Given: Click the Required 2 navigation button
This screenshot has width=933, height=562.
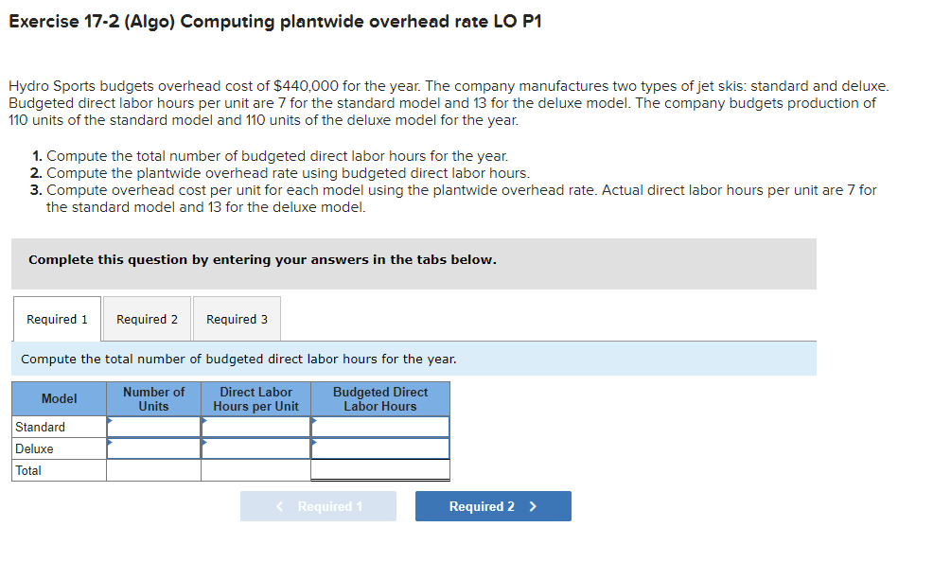Looking at the screenshot, I should point(492,505).
